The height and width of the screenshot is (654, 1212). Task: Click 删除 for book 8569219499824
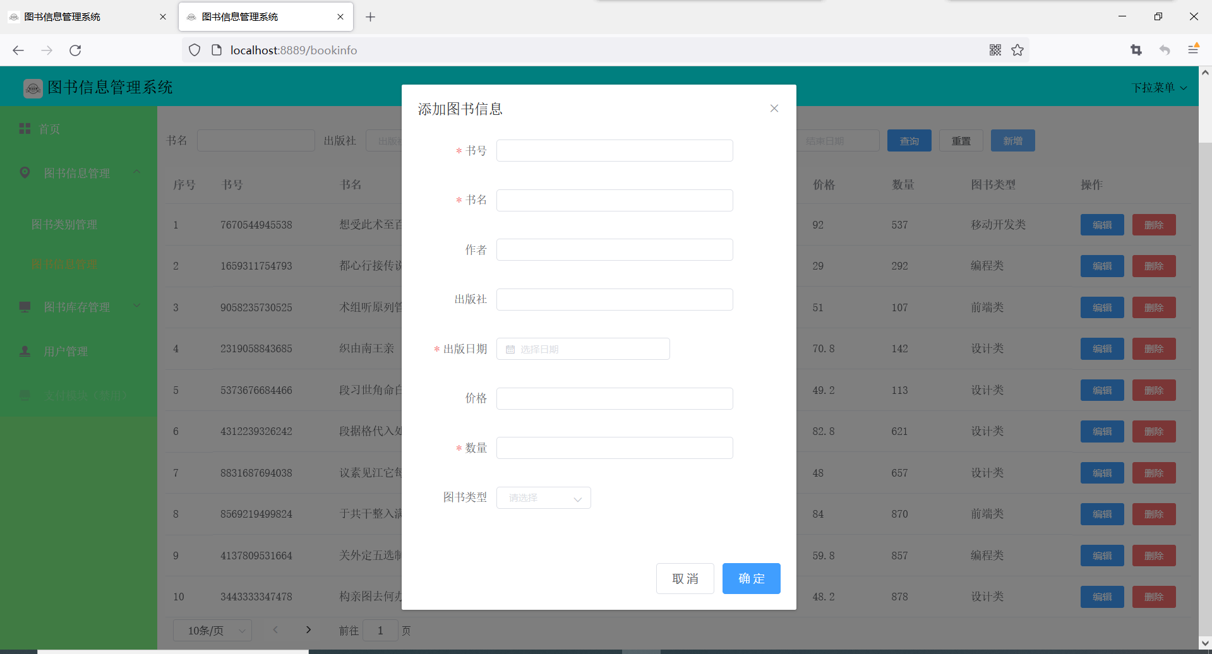point(1154,514)
